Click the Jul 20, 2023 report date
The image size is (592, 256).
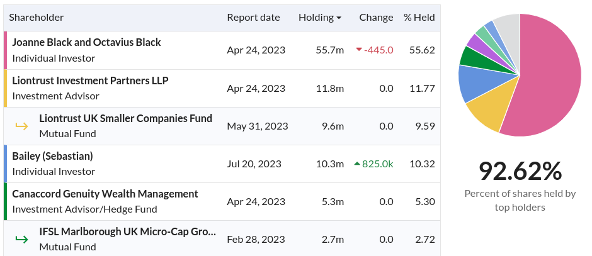pyautogui.click(x=254, y=164)
